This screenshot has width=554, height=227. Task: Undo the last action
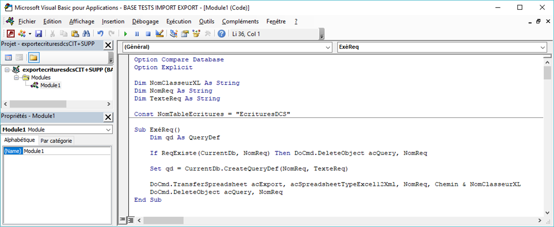pyautogui.click(x=100, y=33)
